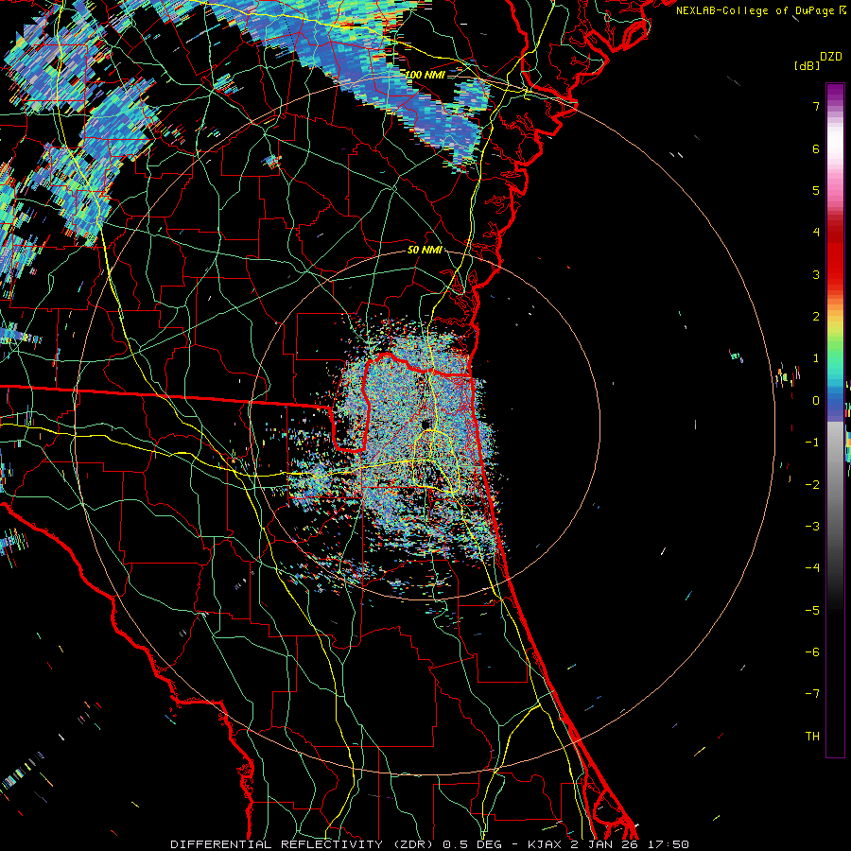Click the 0 tick label on color scale
Screen dimensions: 851x851
pyautogui.click(x=816, y=401)
